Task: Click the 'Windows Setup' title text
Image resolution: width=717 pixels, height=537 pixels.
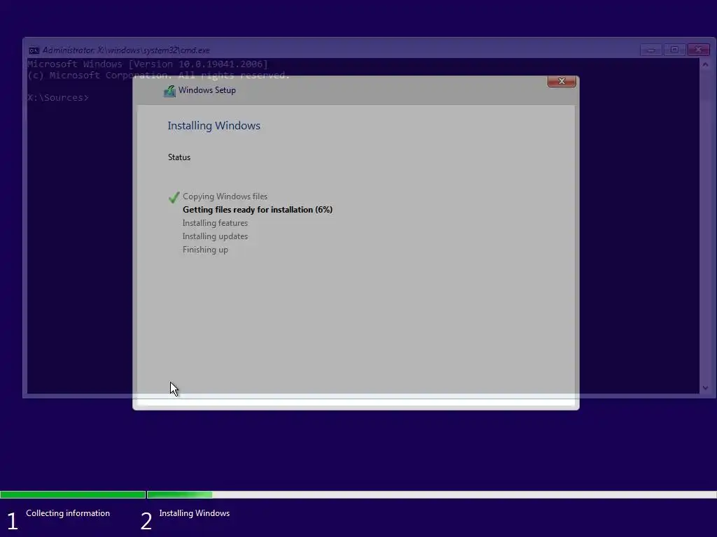Action: [207, 90]
